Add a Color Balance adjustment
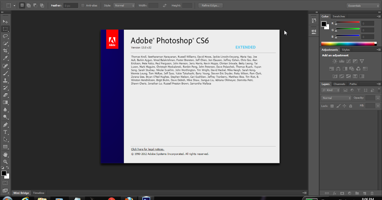Screen dimensions: 382x200 click(338, 69)
